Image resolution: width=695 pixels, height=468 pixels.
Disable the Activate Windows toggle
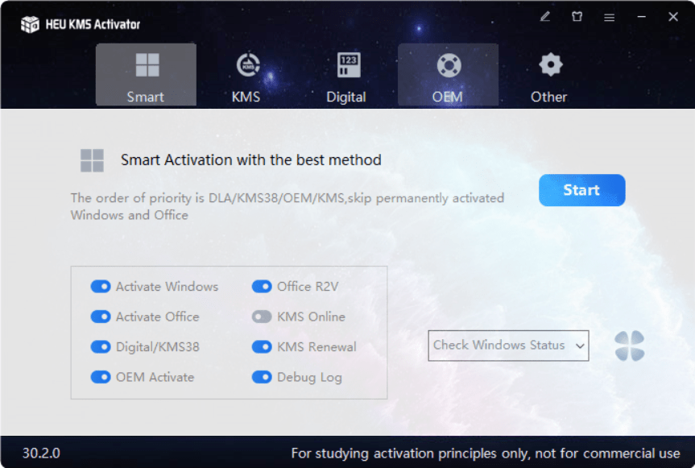(x=101, y=287)
